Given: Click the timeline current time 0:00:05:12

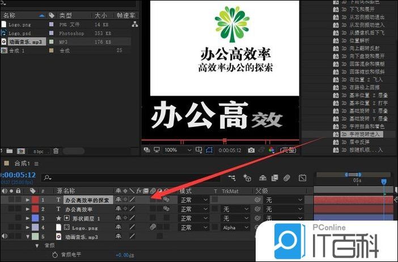Looking at the screenshot, I should (x=18, y=175).
